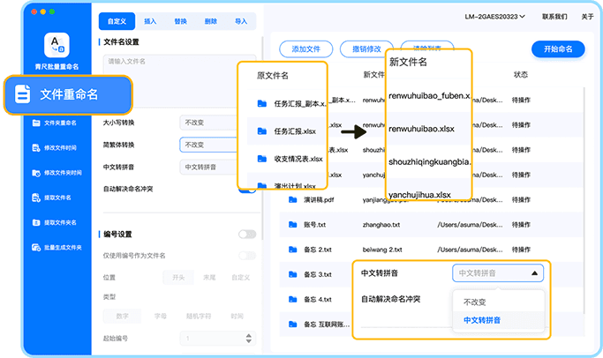Screen dimensions: 603x358
Task: Open the highlighted 中文转拼音 dropdown arrow
Action: pos(534,273)
